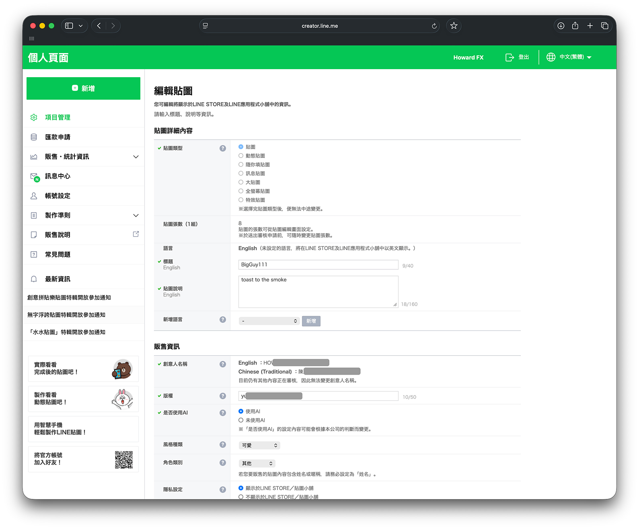Image resolution: width=639 pixels, height=529 pixels.
Task: Click the QR code image in sidebar
Action: [124, 460]
